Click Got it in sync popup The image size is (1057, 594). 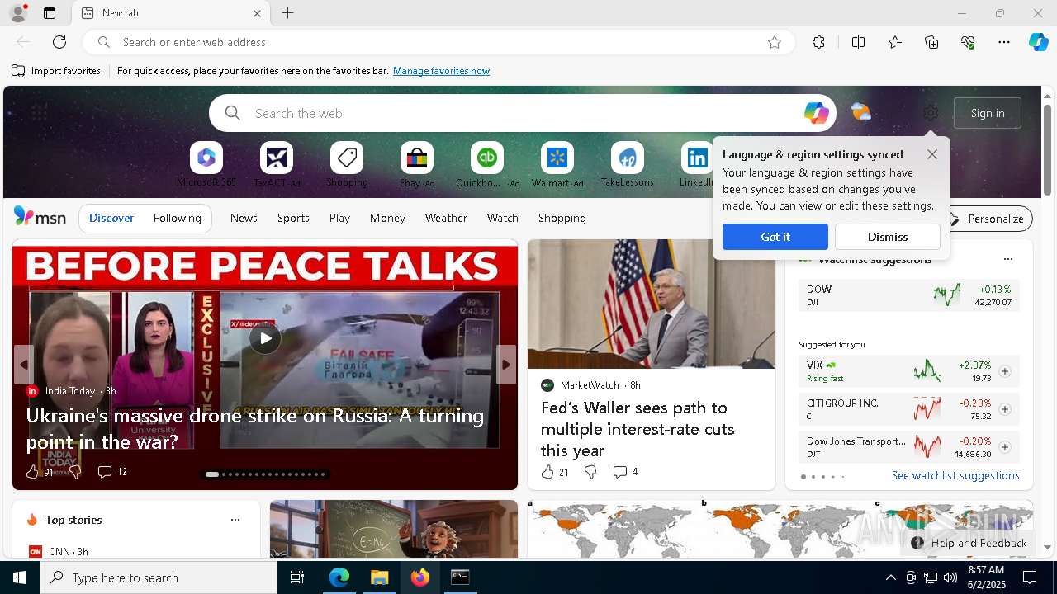tap(775, 237)
